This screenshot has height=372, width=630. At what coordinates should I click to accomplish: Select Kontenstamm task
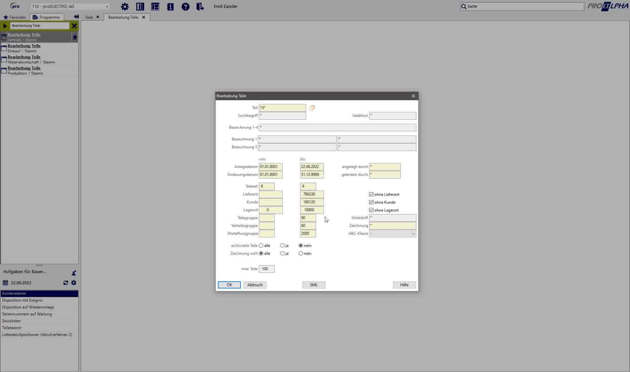tap(39, 293)
